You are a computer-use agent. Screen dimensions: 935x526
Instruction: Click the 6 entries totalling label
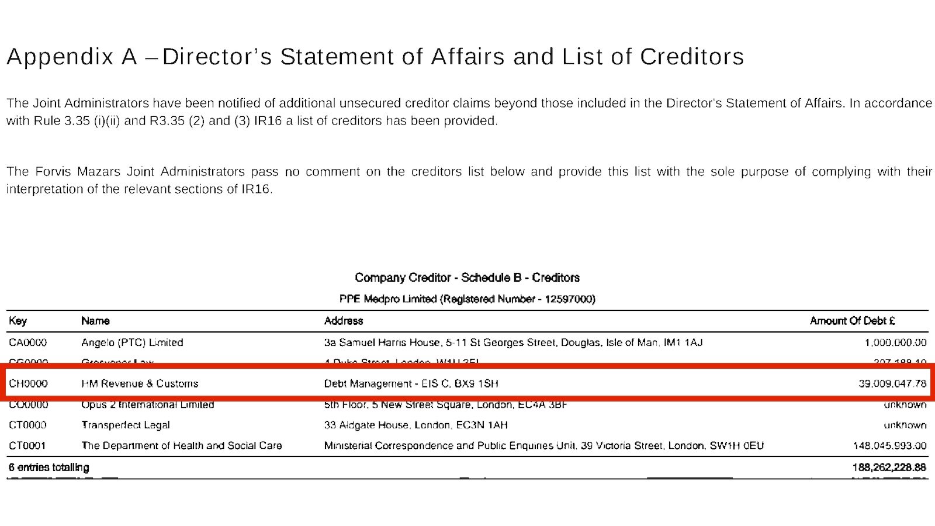[49, 467]
